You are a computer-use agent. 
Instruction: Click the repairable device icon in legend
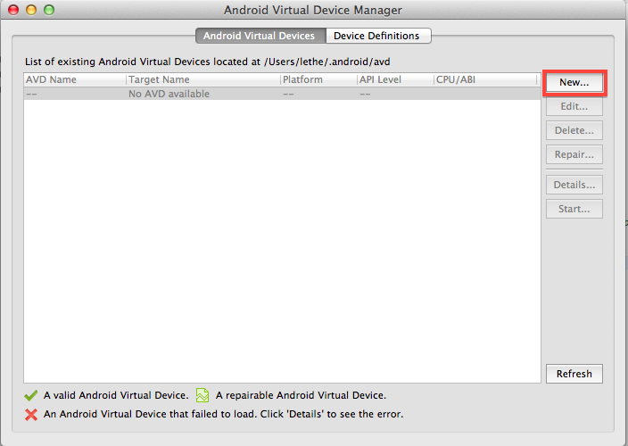(x=202, y=395)
